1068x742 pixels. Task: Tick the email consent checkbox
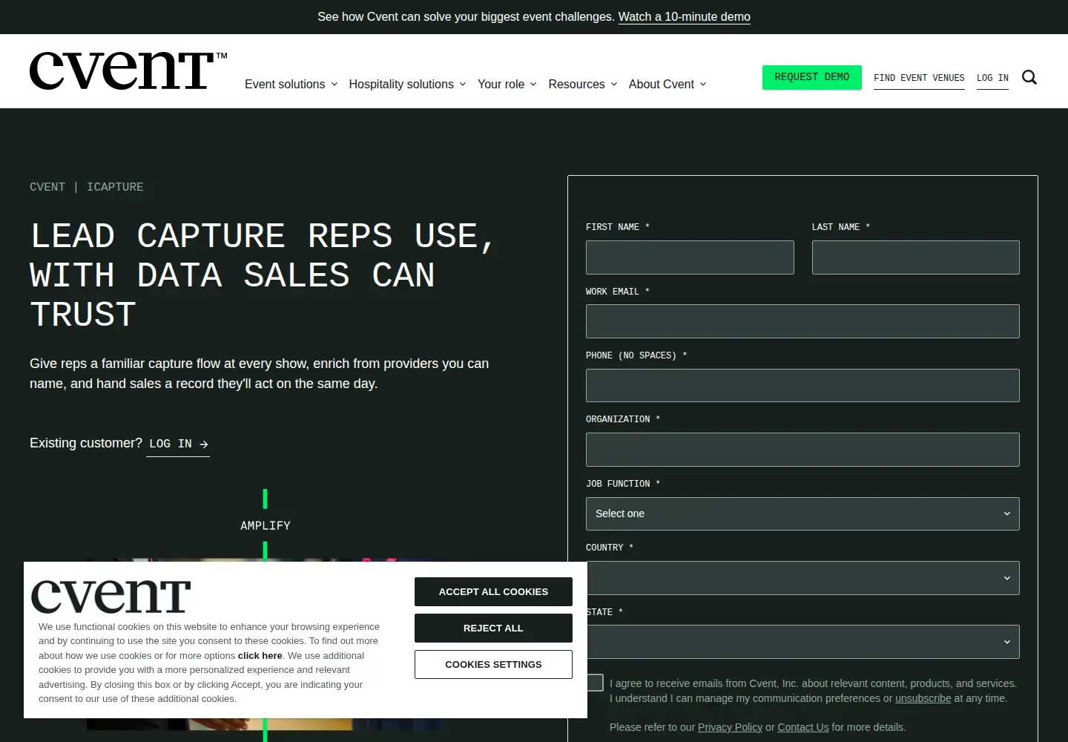pyautogui.click(x=595, y=683)
